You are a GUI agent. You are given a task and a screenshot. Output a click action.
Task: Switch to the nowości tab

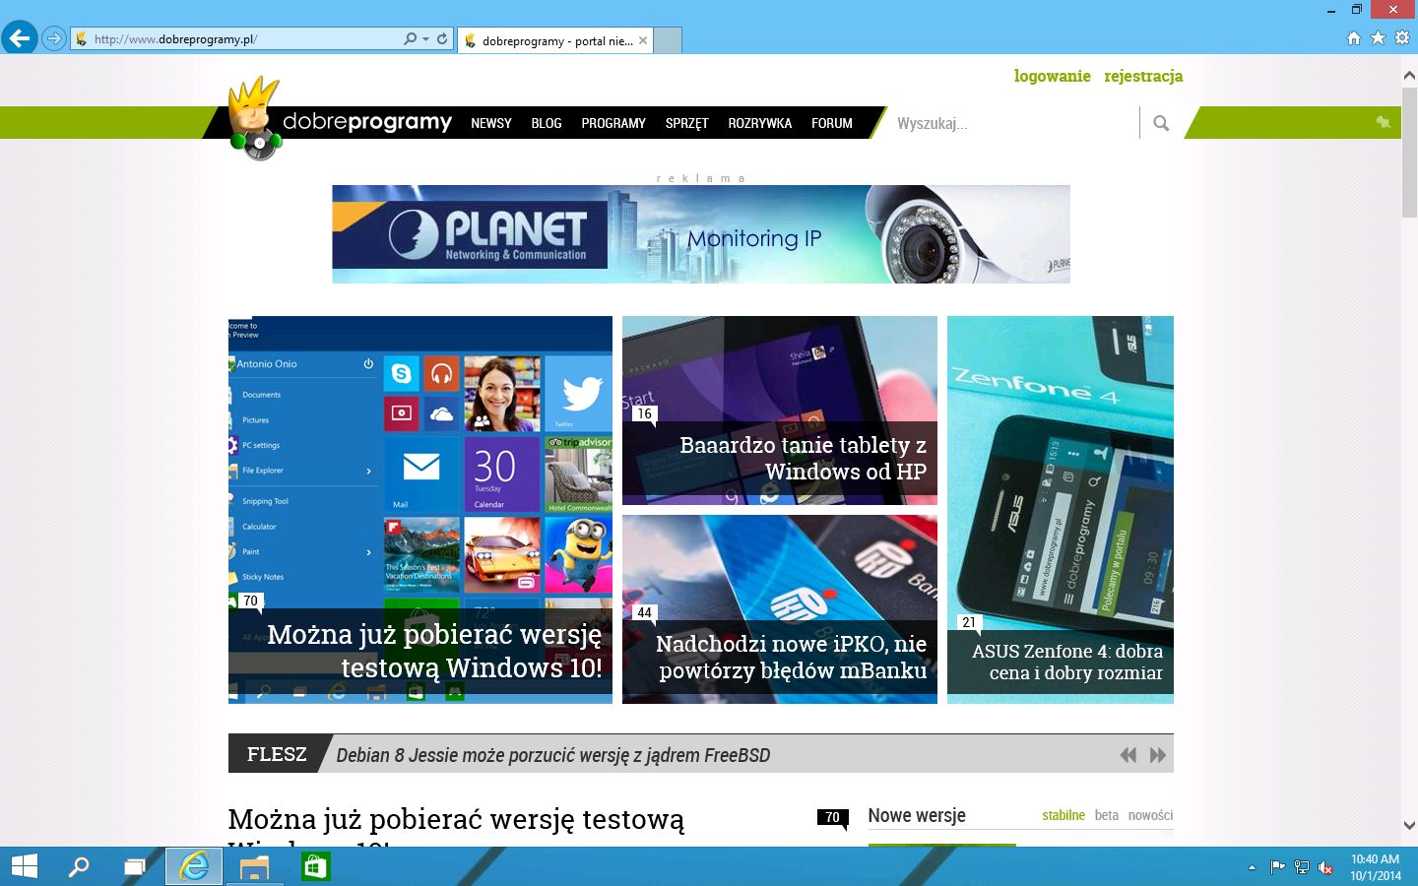click(x=1150, y=815)
